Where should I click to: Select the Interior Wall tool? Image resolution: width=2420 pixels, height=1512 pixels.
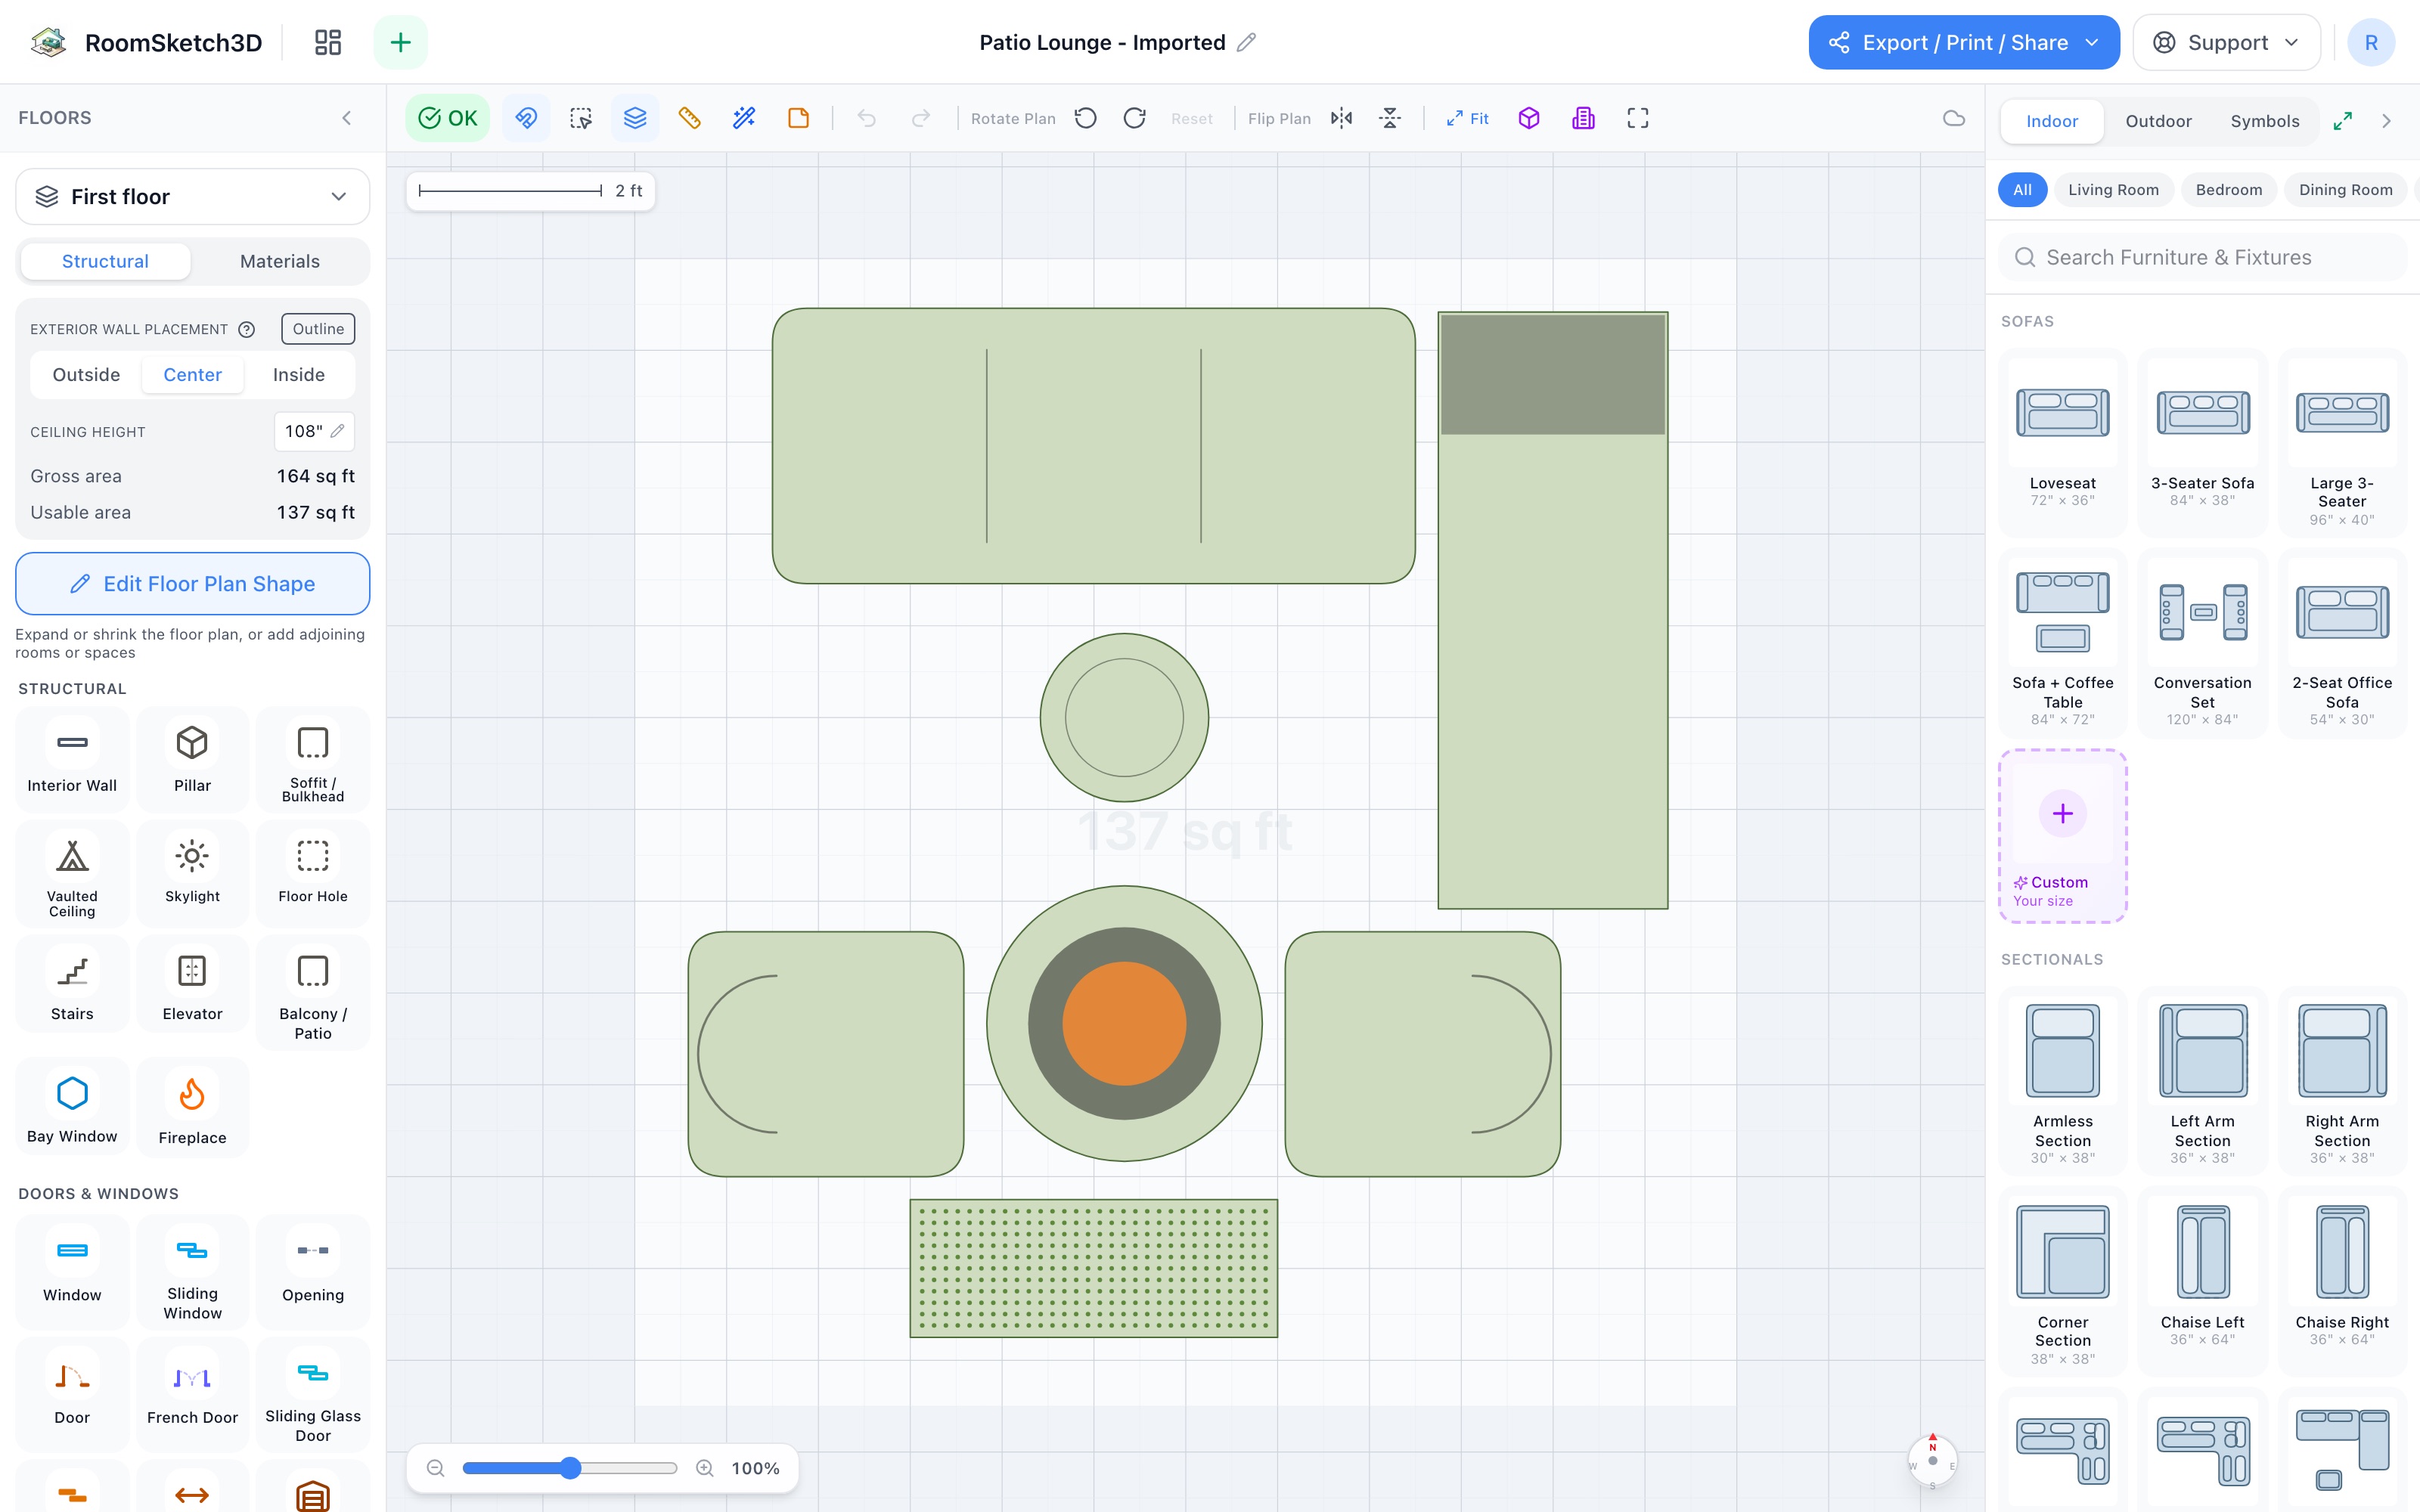point(72,759)
